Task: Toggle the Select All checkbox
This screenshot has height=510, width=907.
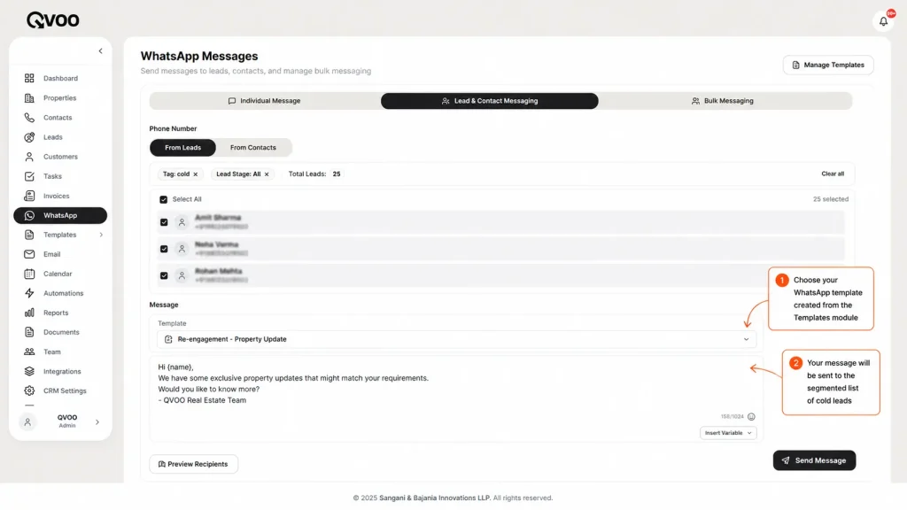Action: coord(163,199)
